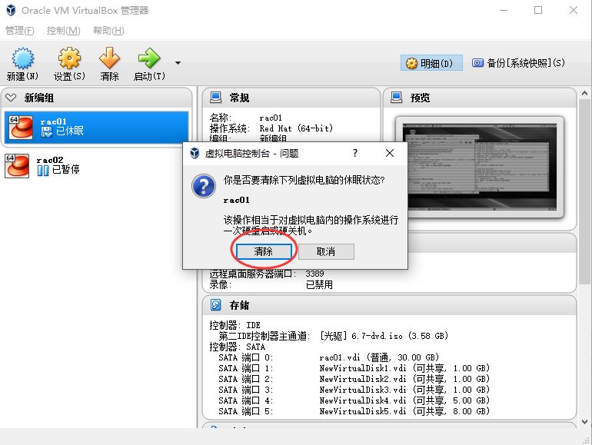Click the 录像 已禁用 status text
Image resolution: width=592 pixels, height=445 pixels.
pos(319,284)
